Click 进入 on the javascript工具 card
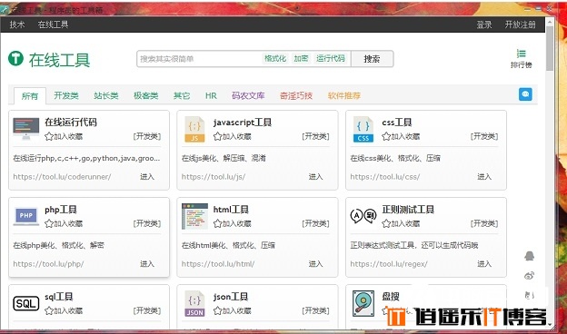This screenshot has width=567, height=334. 315,177
